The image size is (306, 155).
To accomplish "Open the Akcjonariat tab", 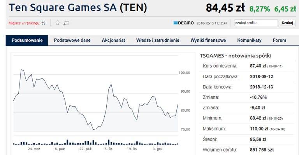I will click(x=113, y=41).
